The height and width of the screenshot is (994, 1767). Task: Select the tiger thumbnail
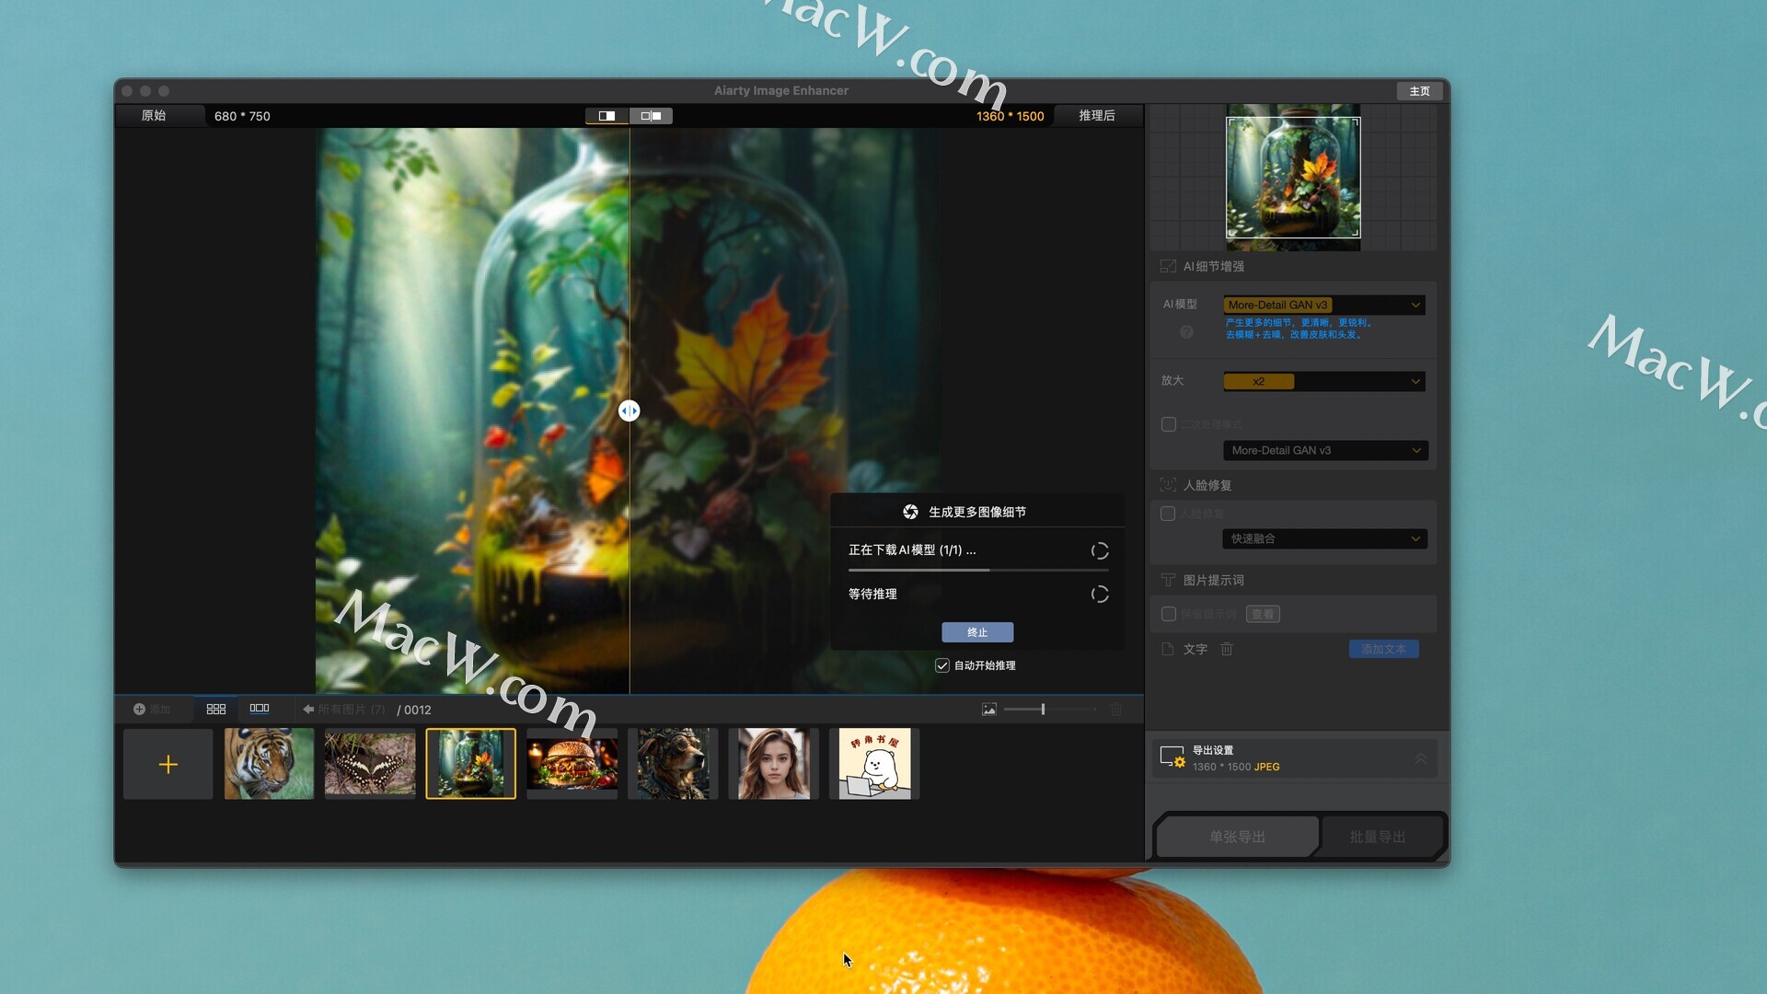[x=269, y=764]
